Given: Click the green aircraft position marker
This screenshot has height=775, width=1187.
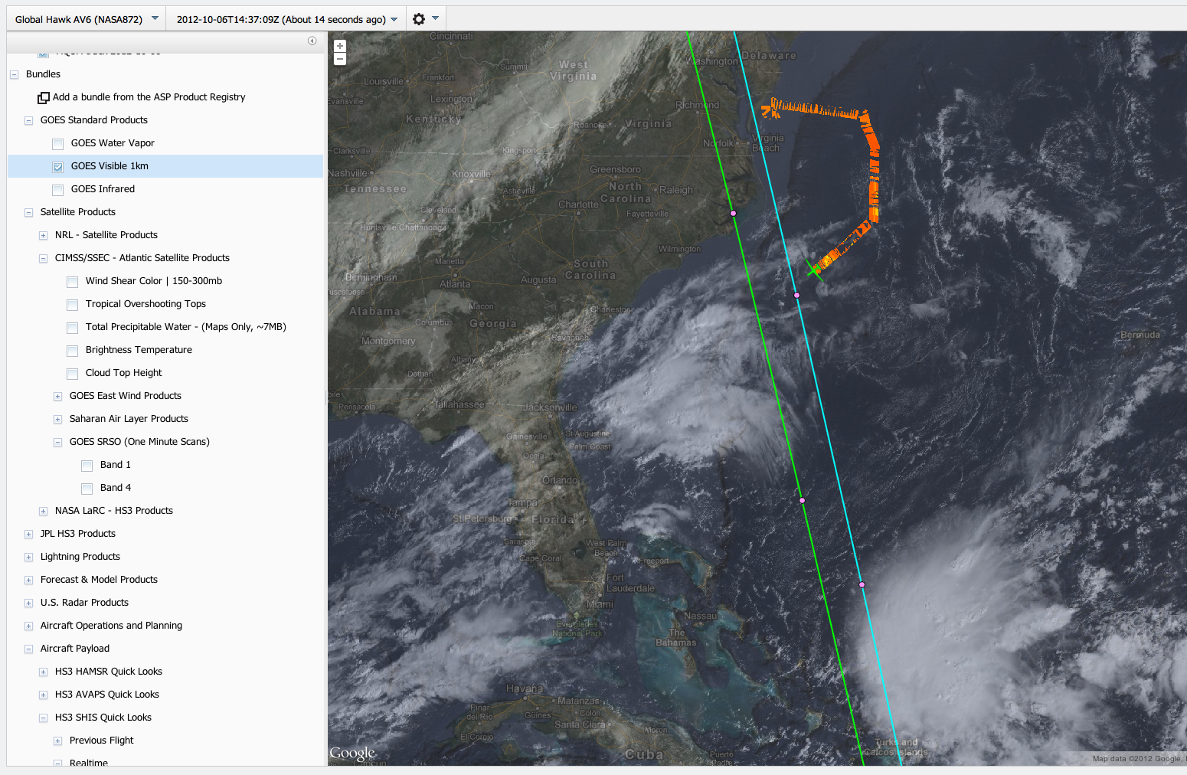Looking at the screenshot, I should tap(813, 270).
